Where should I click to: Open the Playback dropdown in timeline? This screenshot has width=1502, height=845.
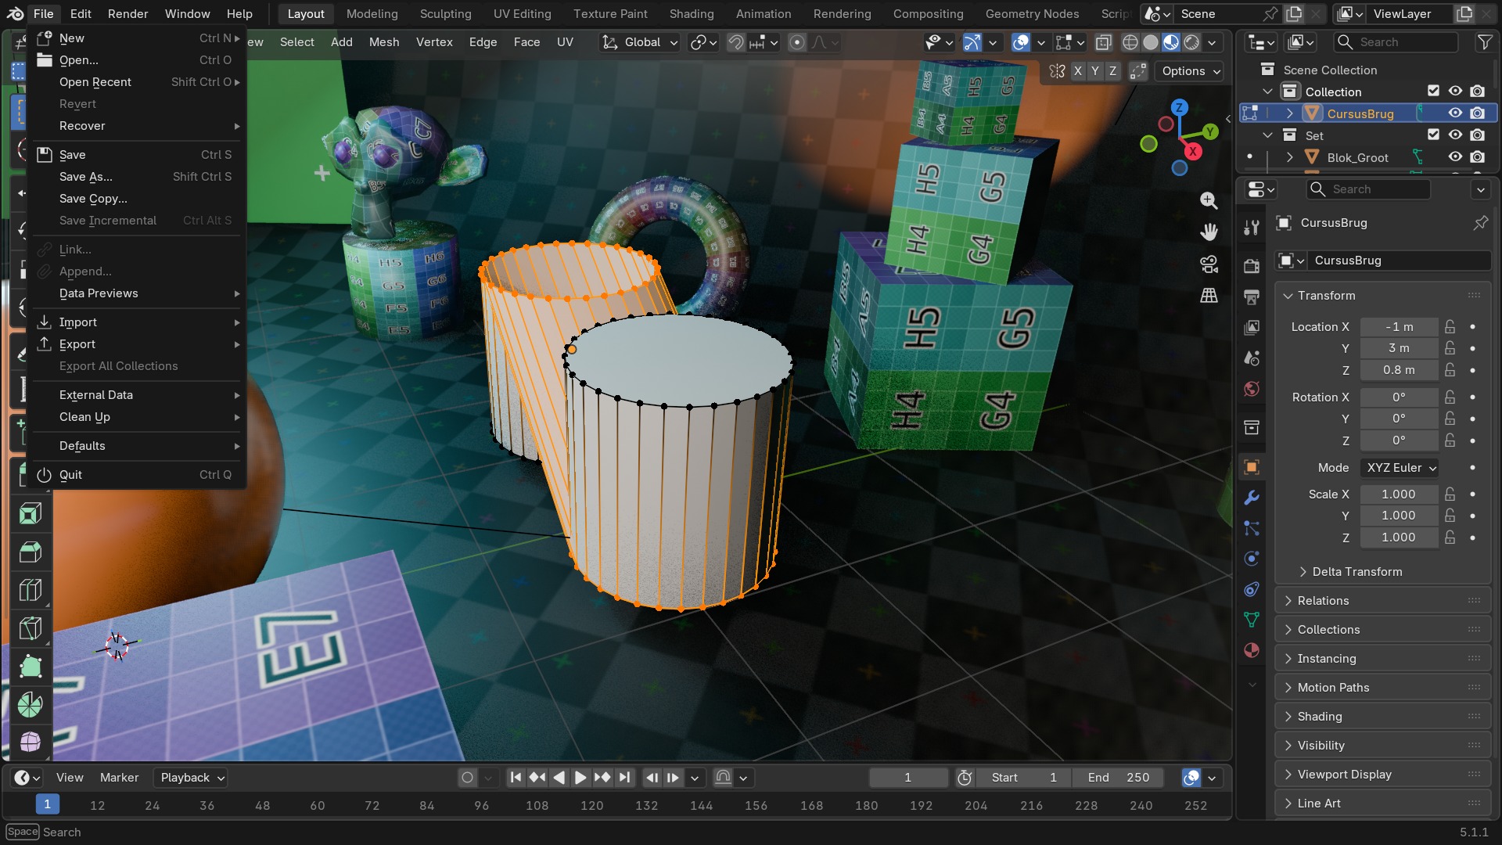(x=190, y=778)
